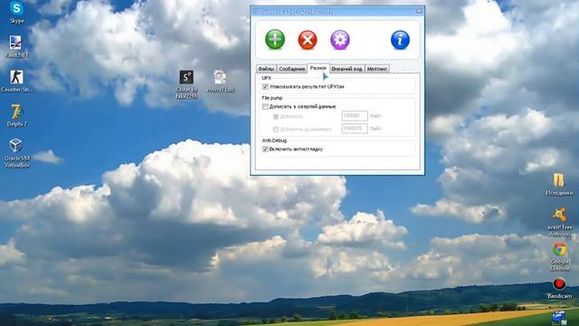Select the Добавить radio button
Screen dimensions: 579x326
(275, 117)
